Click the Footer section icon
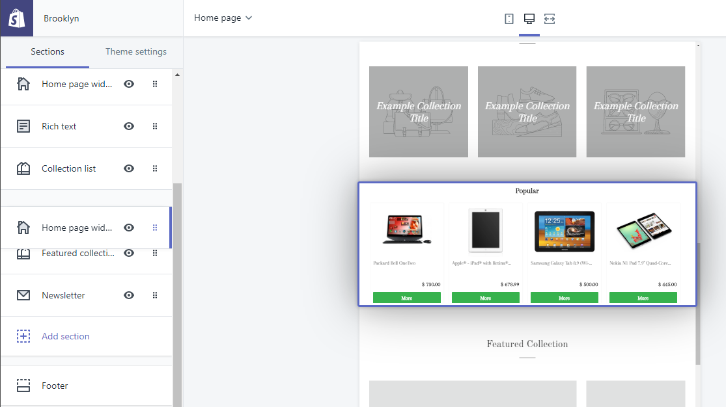Screen dimensions: 726x407 pyautogui.click(x=23, y=386)
